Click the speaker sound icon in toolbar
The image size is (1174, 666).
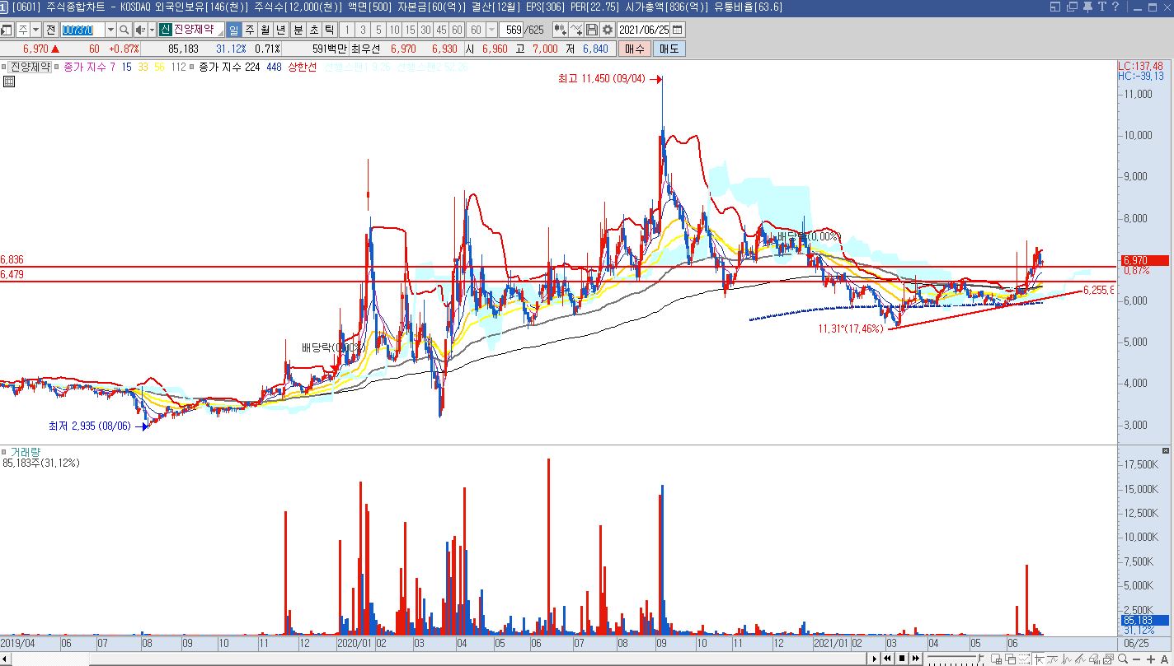pyautogui.click(x=140, y=30)
